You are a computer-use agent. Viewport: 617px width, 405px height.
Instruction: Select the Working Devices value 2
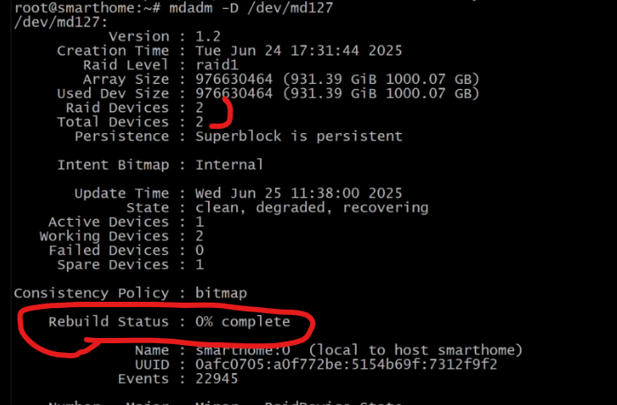point(199,236)
